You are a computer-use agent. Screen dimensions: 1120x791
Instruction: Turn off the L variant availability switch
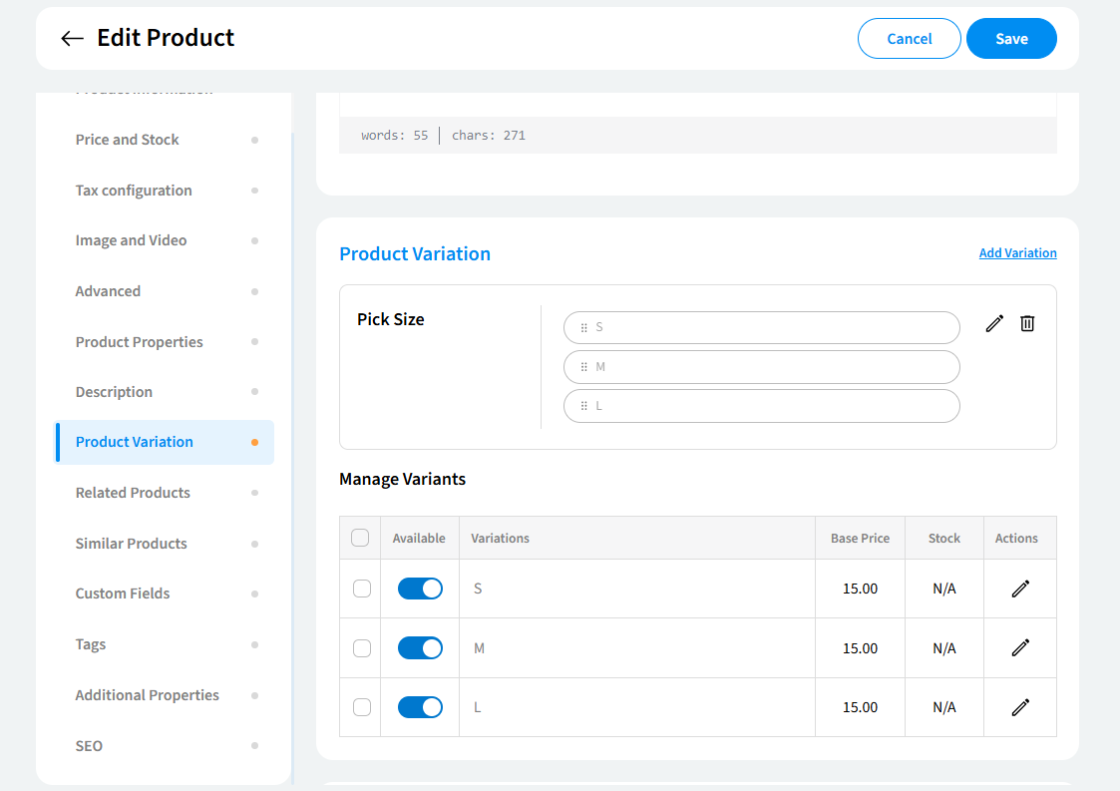tap(420, 707)
